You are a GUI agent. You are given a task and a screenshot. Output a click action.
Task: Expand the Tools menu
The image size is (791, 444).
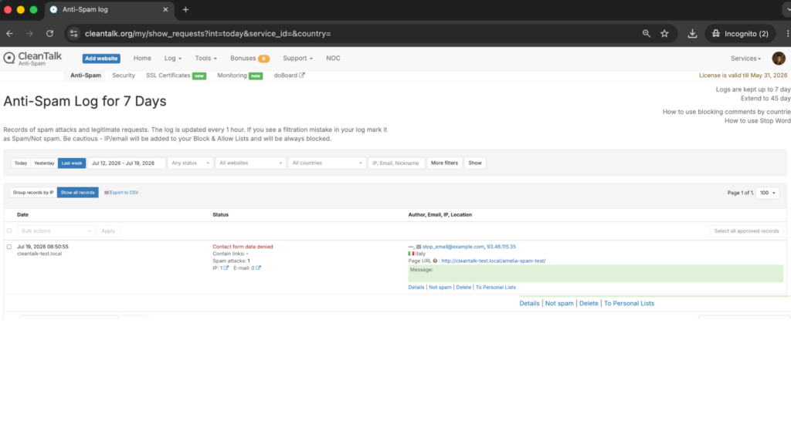[x=205, y=59]
